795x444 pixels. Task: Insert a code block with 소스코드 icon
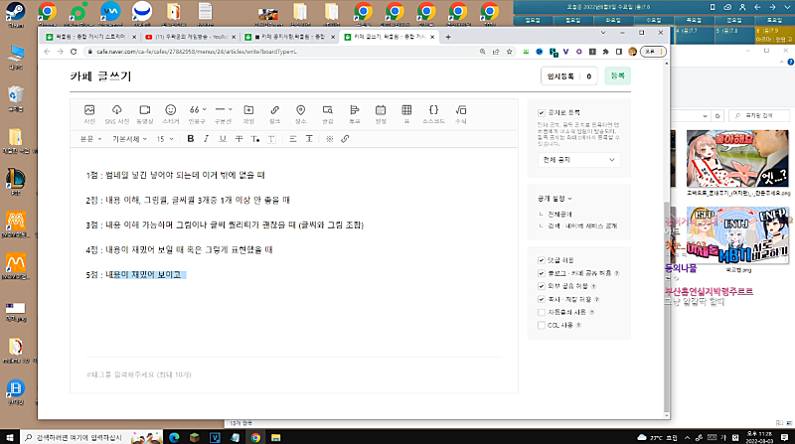pos(433,111)
